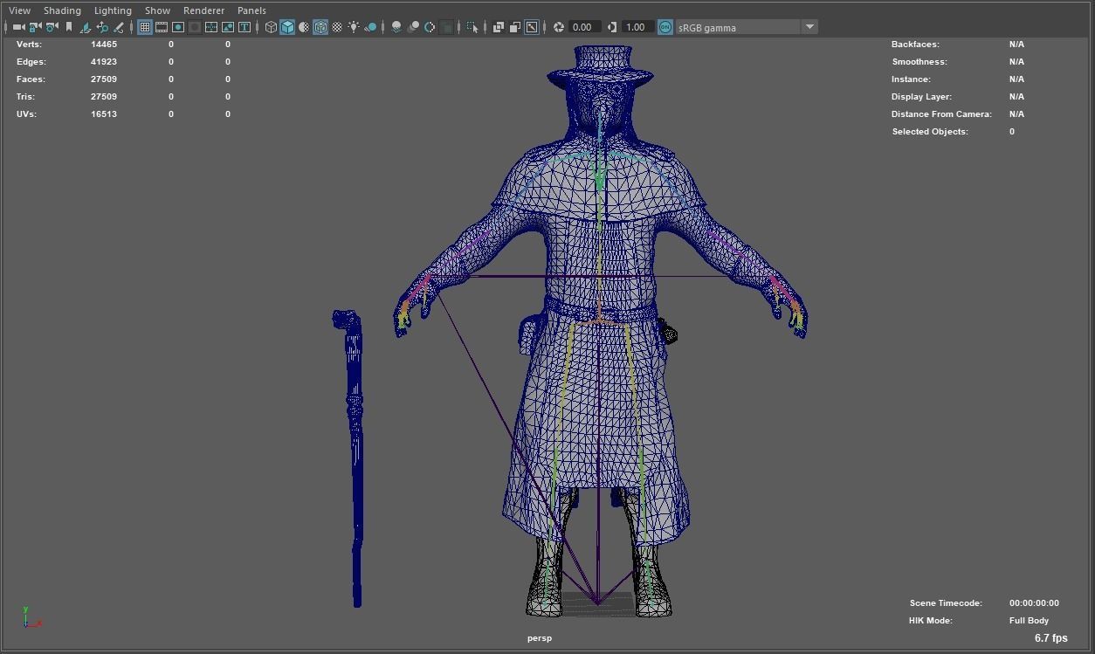
Task: Open the View menu
Action: coord(19,10)
